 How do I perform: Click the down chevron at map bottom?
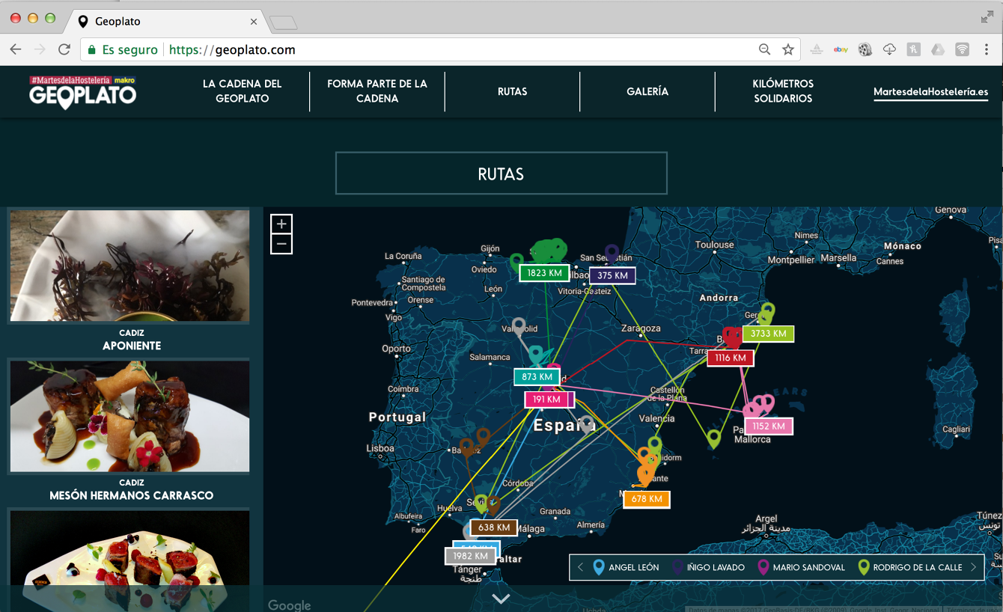pyautogui.click(x=501, y=599)
